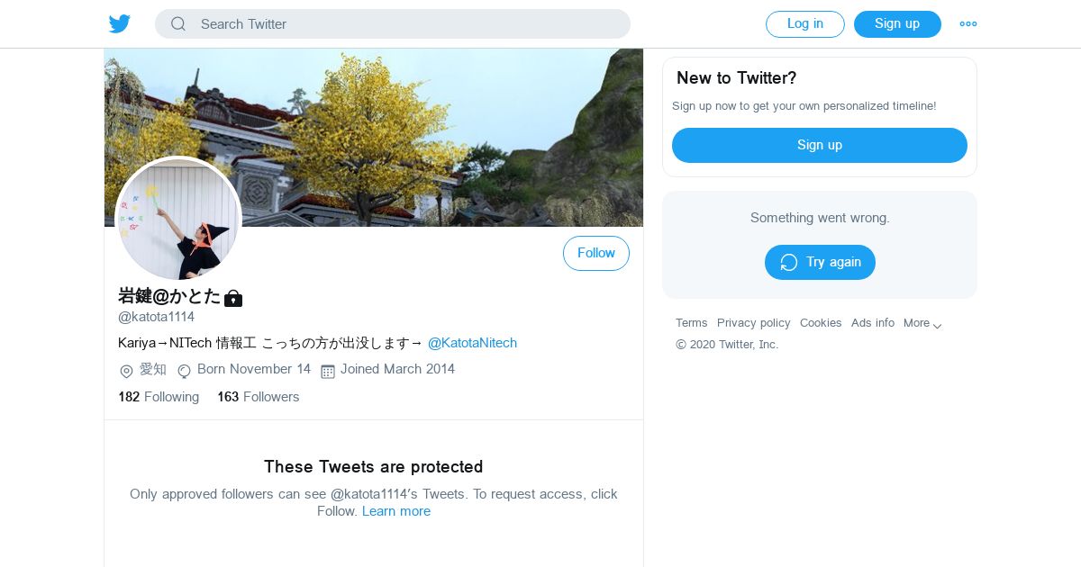
Task: Click the retry arrow icon in Try again
Action: coord(789,262)
